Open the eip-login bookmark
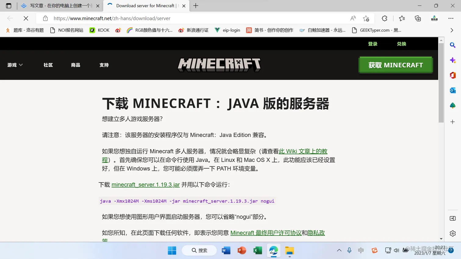Viewport: 461px width, 259px height. (x=227, y=30)
